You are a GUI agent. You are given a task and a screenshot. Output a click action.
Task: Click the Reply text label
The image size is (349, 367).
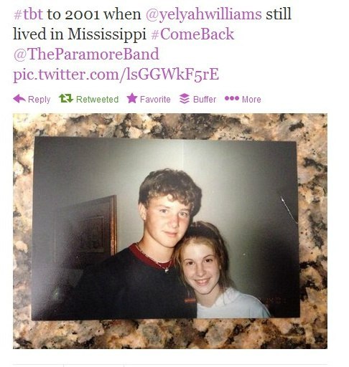point(39,100)
